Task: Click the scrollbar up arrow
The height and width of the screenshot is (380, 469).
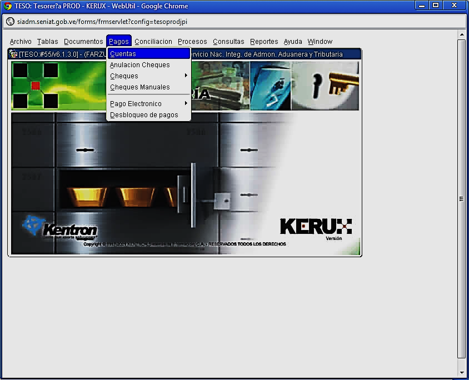Action: pos(462,34)
